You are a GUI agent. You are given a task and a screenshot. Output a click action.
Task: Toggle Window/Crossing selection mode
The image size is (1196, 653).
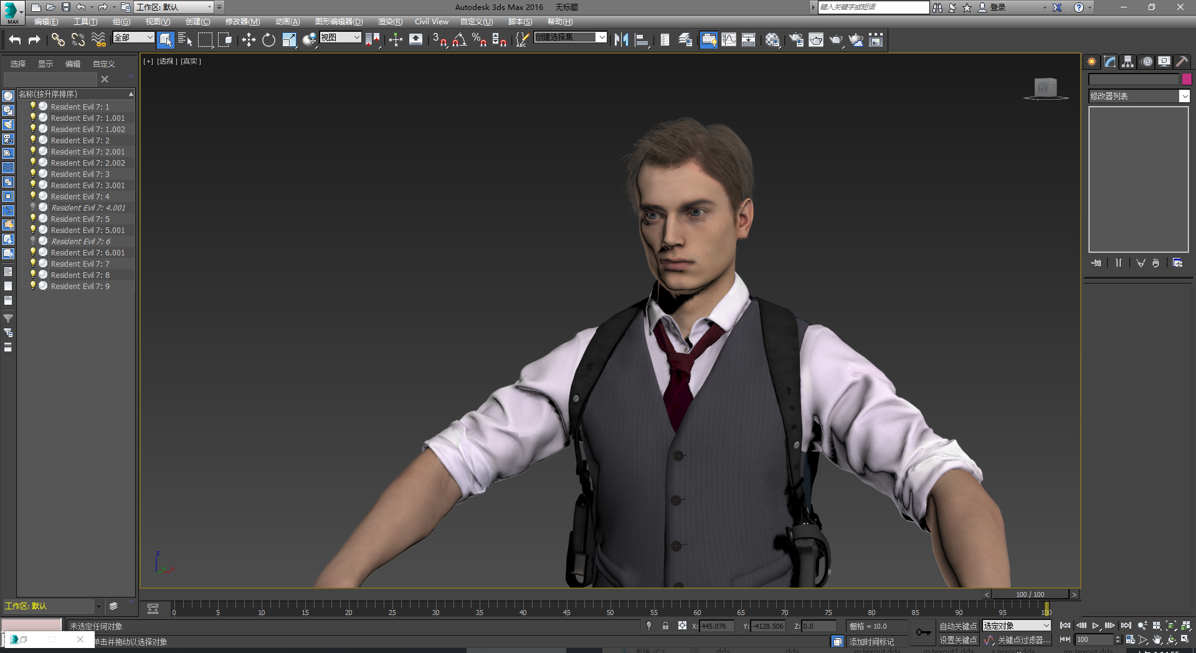point(225,40)
